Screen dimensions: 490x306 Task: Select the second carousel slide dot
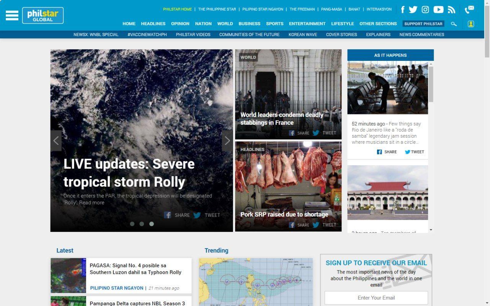(x=142, y=224)
